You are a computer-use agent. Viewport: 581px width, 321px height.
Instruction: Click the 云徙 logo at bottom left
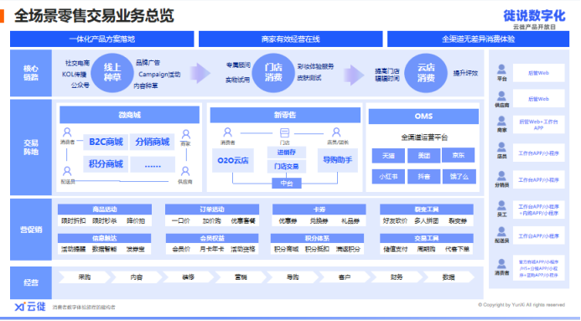pyautogui.click(x=30, y=307)
